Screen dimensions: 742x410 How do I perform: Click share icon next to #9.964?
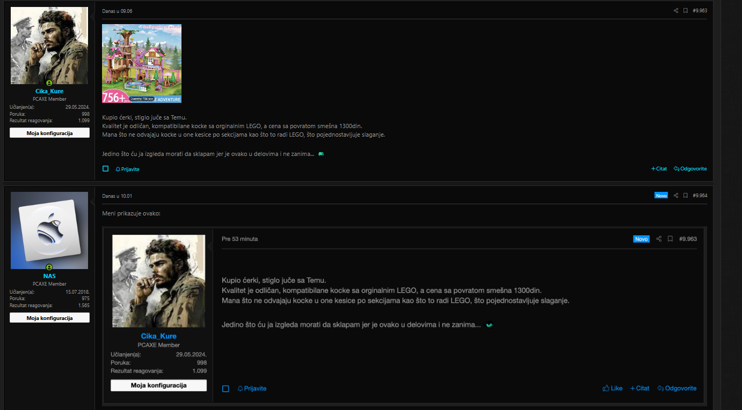pyautogui.click(x=676, y=196)
